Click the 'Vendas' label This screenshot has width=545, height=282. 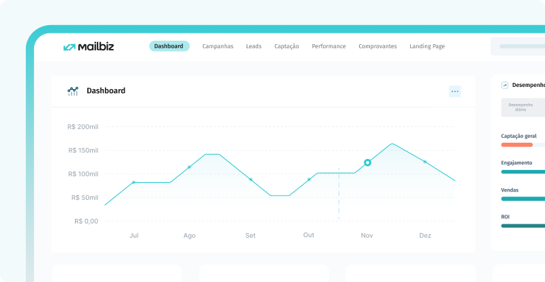pyautogui.click(x=510, y=190)
